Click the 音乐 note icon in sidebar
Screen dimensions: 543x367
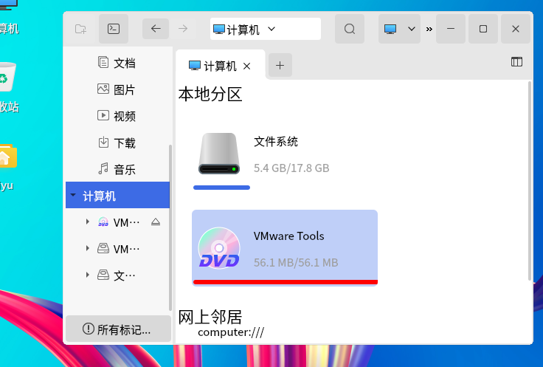coord(103,169)
